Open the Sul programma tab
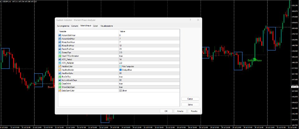Screen dimensions: 299x129 (63, 26)
